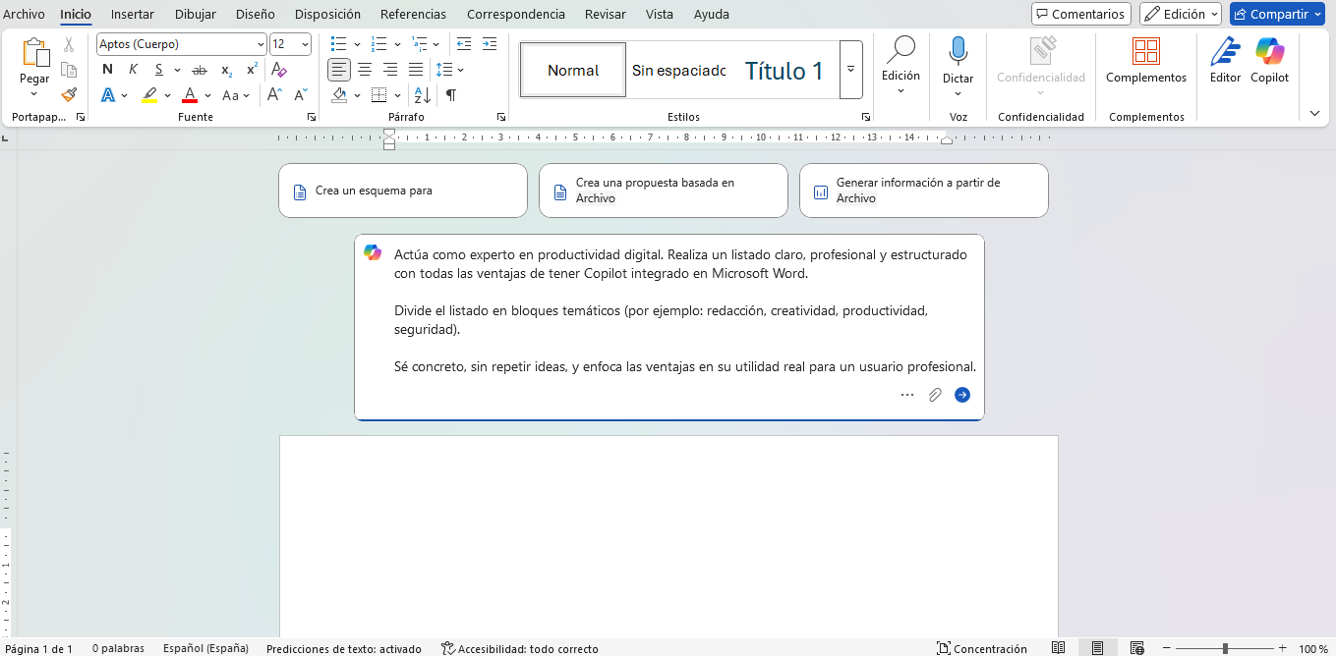This screenshot has height=656, width=1336.
Task: Click the Pegar clipboard icon
Action: [x=34, y=53]
